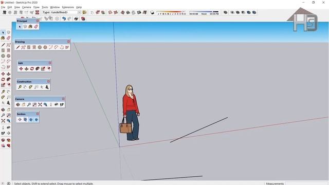This screenshot has width=329, height=185.
Task: Pick Section Plane in floating Section toolbar
Action: coord(20,120)
